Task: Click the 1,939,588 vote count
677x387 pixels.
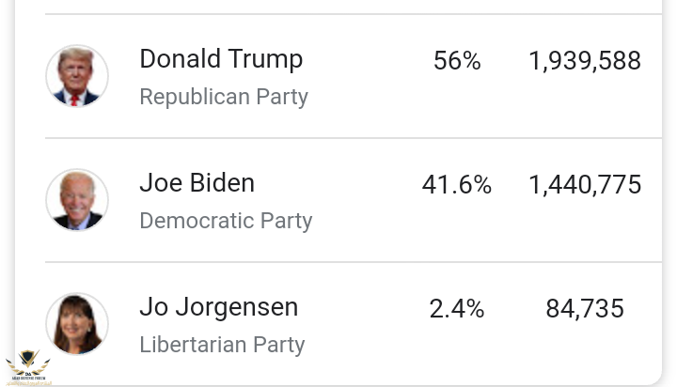Action: [585, 61]
